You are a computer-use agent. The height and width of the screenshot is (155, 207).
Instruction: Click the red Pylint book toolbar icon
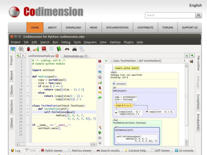(44, 49)
